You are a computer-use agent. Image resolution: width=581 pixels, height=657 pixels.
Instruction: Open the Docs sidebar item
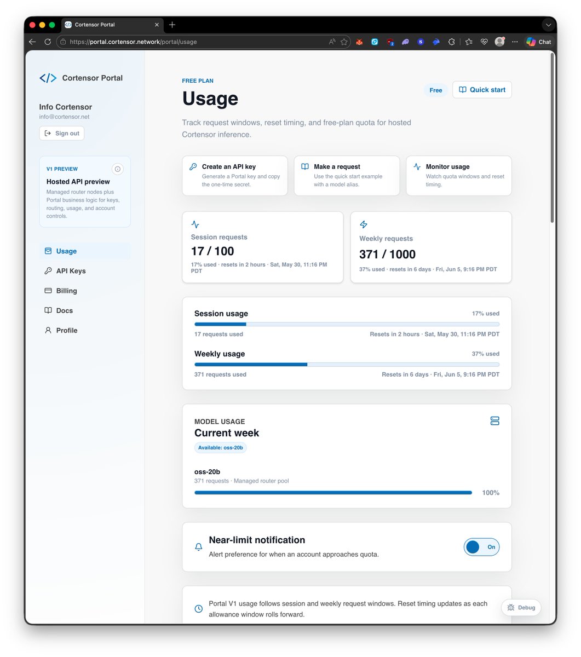click(x=85, y=310)
